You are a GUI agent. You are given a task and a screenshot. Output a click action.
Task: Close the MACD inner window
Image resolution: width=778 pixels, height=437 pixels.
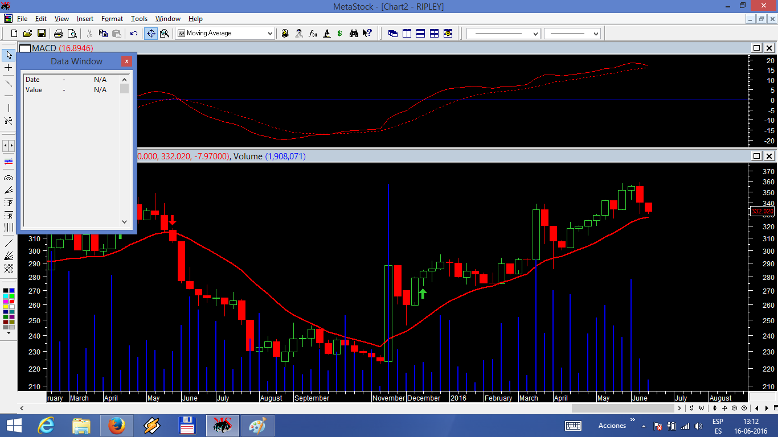click(x=769, y=48)
